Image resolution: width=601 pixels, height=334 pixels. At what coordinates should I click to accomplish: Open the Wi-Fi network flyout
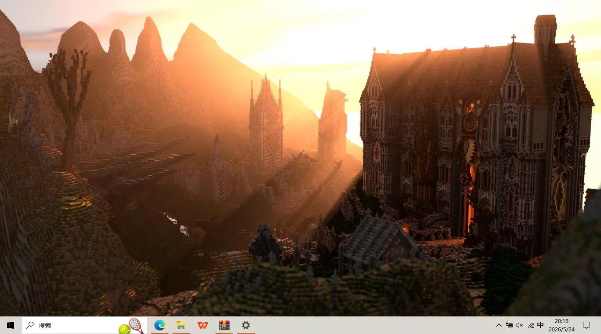(x=531, y=325)
